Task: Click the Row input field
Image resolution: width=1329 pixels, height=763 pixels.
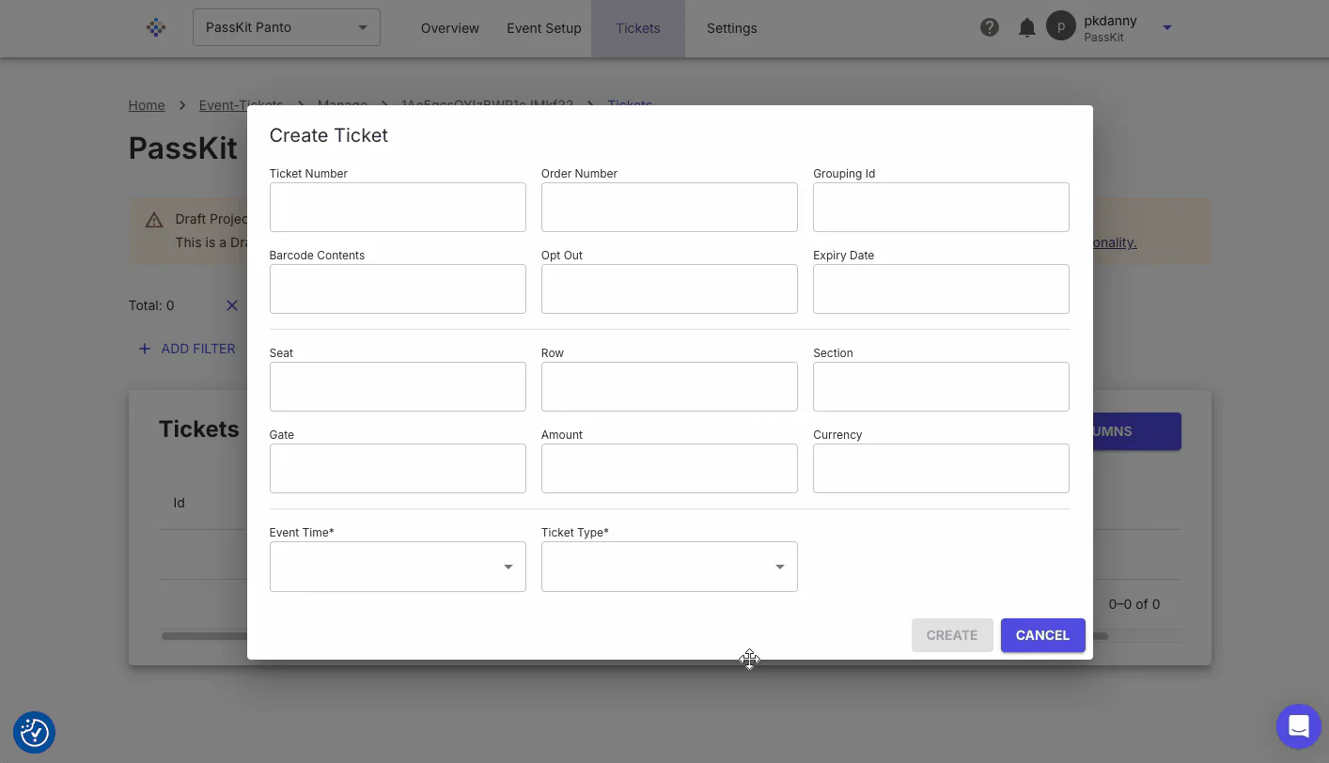Action: 669,386
